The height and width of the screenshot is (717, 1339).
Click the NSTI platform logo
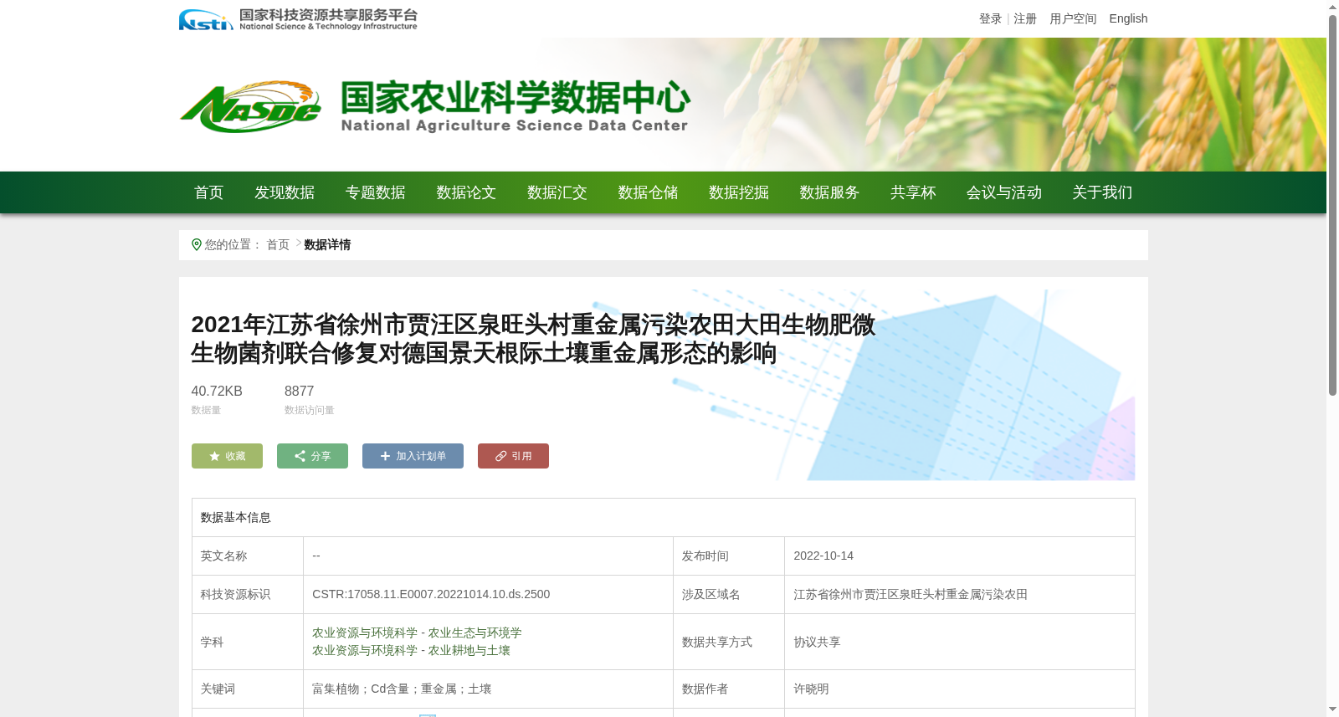pos(298,19)
